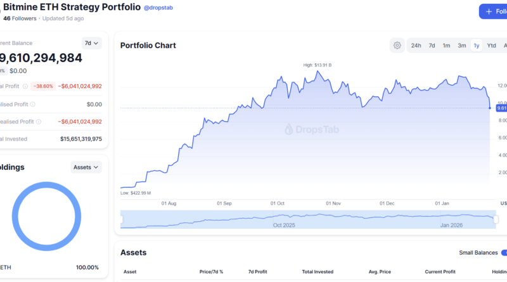The height and width of the screenshot is (282, 507).
Task: Open chart settings gear icon
Action: pos(397,45)
